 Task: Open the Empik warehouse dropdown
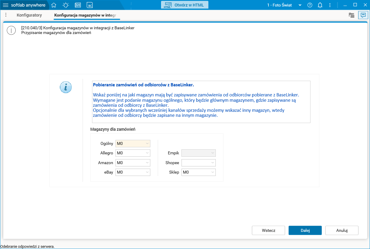click(199, 153)
